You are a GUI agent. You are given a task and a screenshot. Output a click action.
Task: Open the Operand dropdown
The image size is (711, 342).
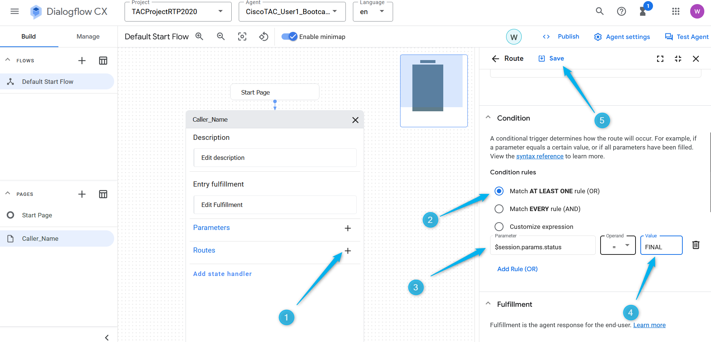pos(618,246)
